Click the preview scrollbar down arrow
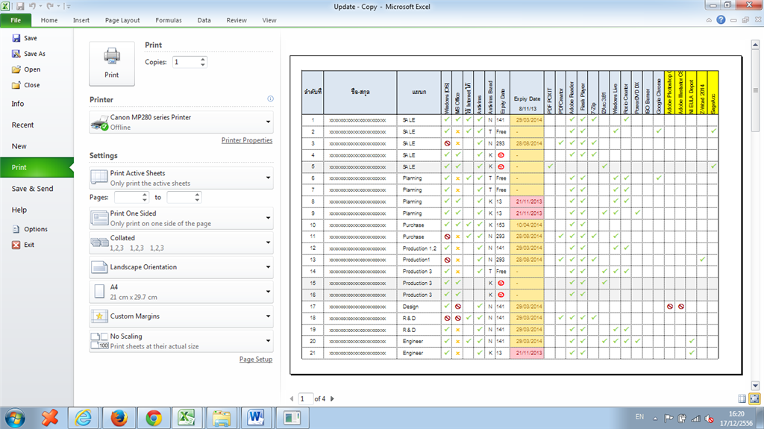 (x=755, y=386)
